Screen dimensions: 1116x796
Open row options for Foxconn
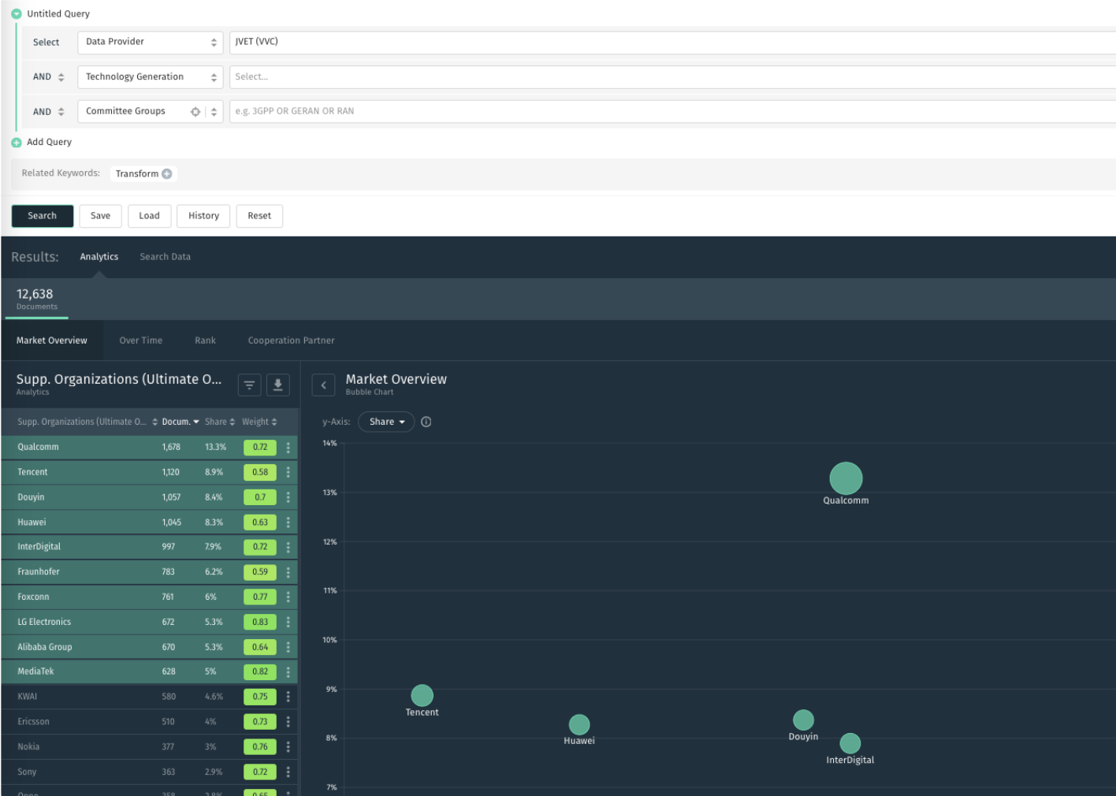pyautogui.click(x=288, y=597)
